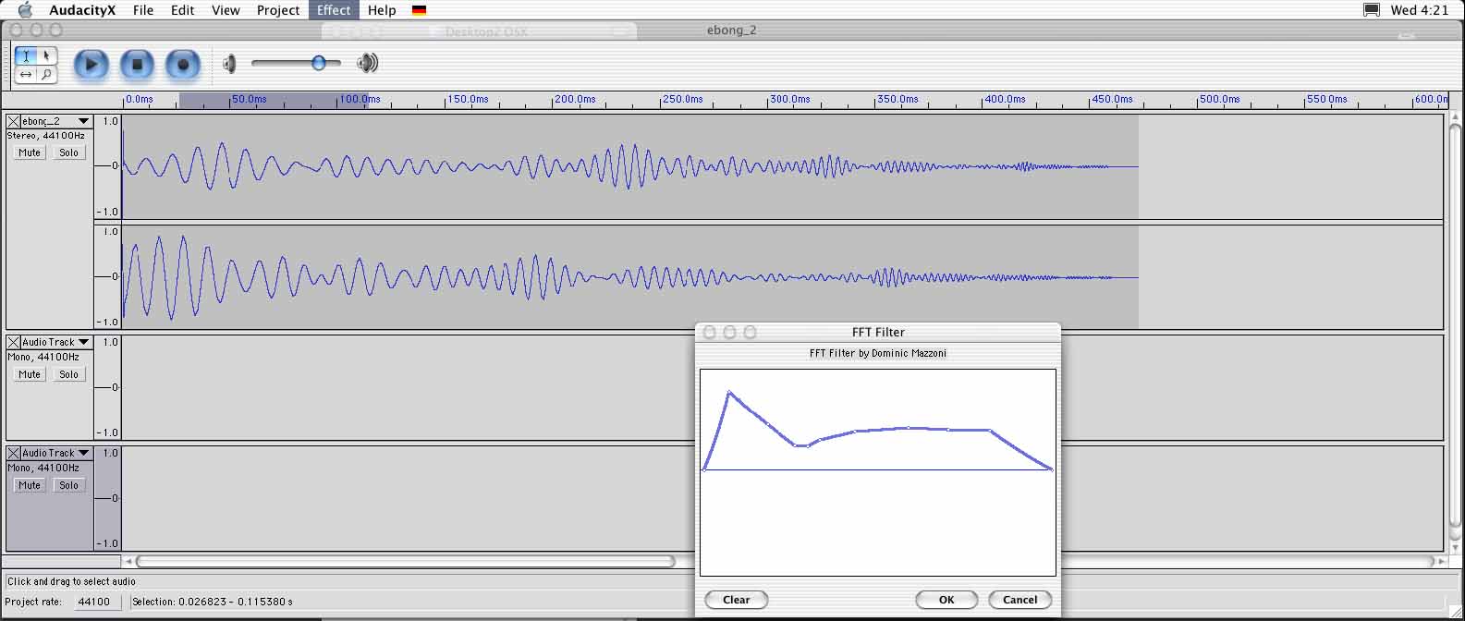Solo the highlighted bottom Audio Track
1465x621 pixels.
tap(68, 485)
